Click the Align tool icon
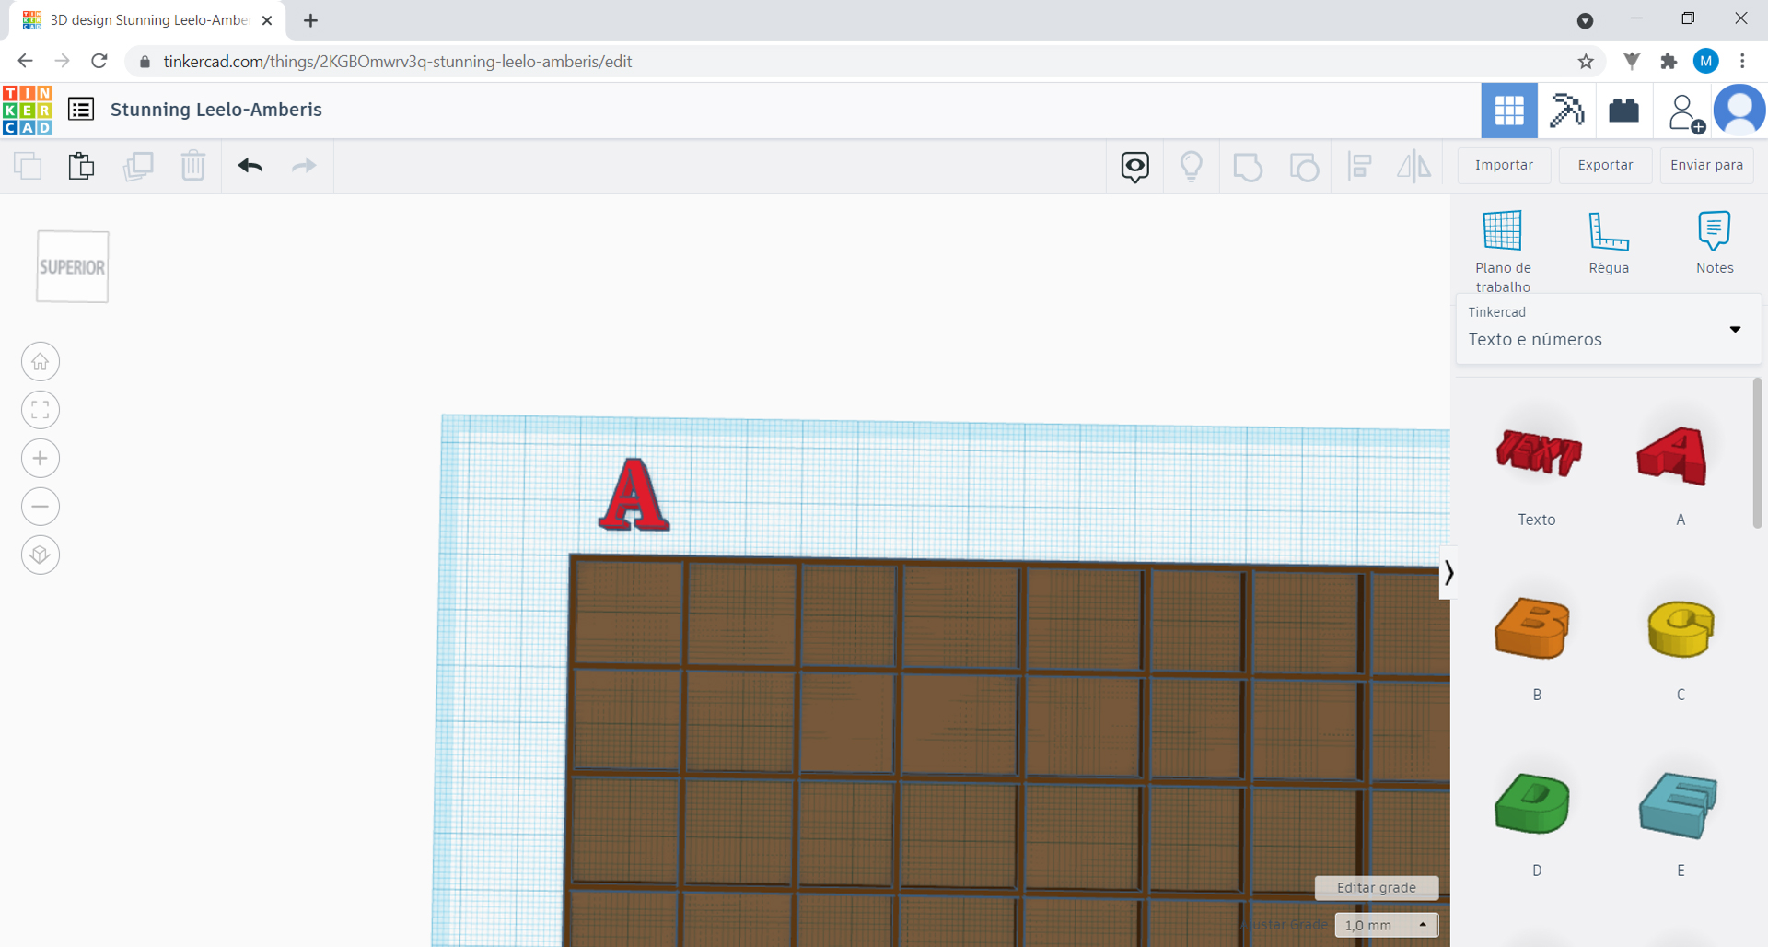 1360,167
